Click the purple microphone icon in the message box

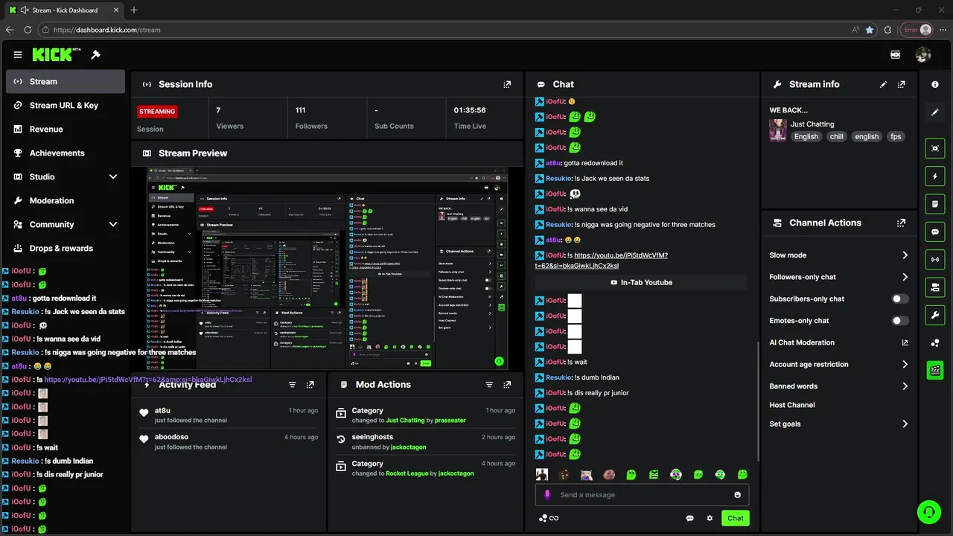coord(547,495)
